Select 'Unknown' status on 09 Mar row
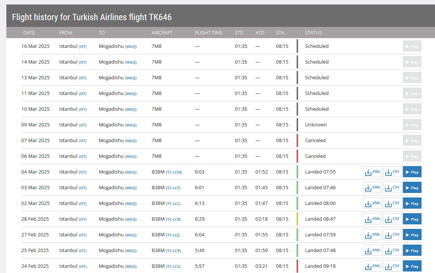 coord(316,125)
